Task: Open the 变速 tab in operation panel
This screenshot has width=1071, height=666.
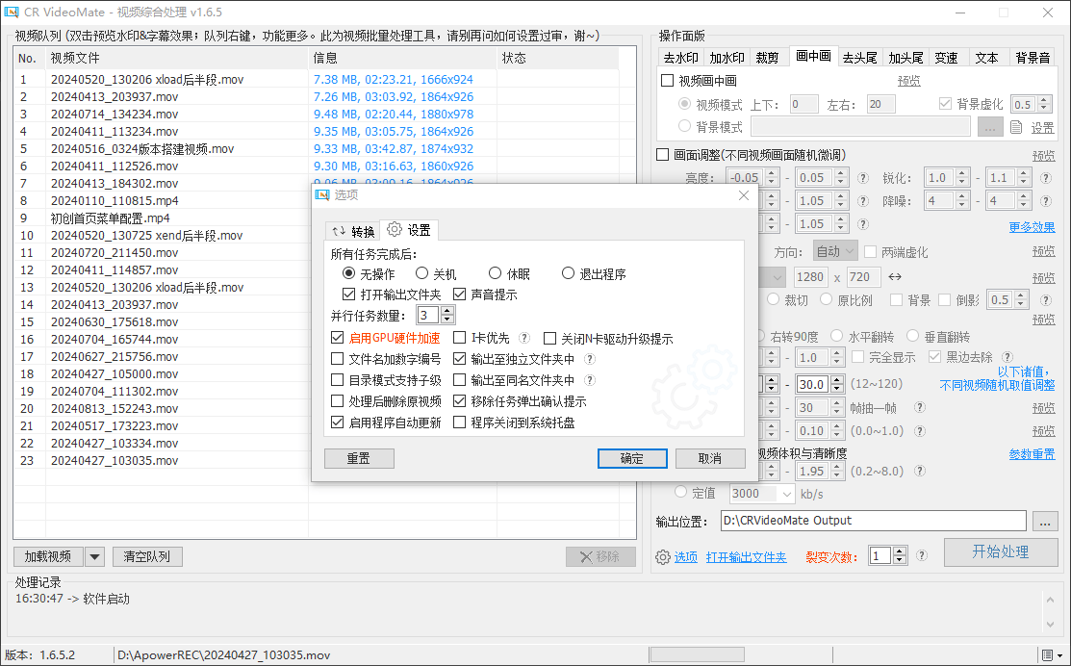Action: pyautogui.click(x=946, y=58)
